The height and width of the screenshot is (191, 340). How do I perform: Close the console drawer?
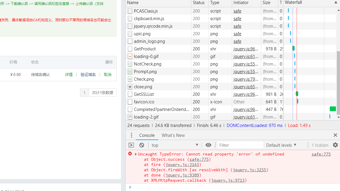[x=335, y=135]
